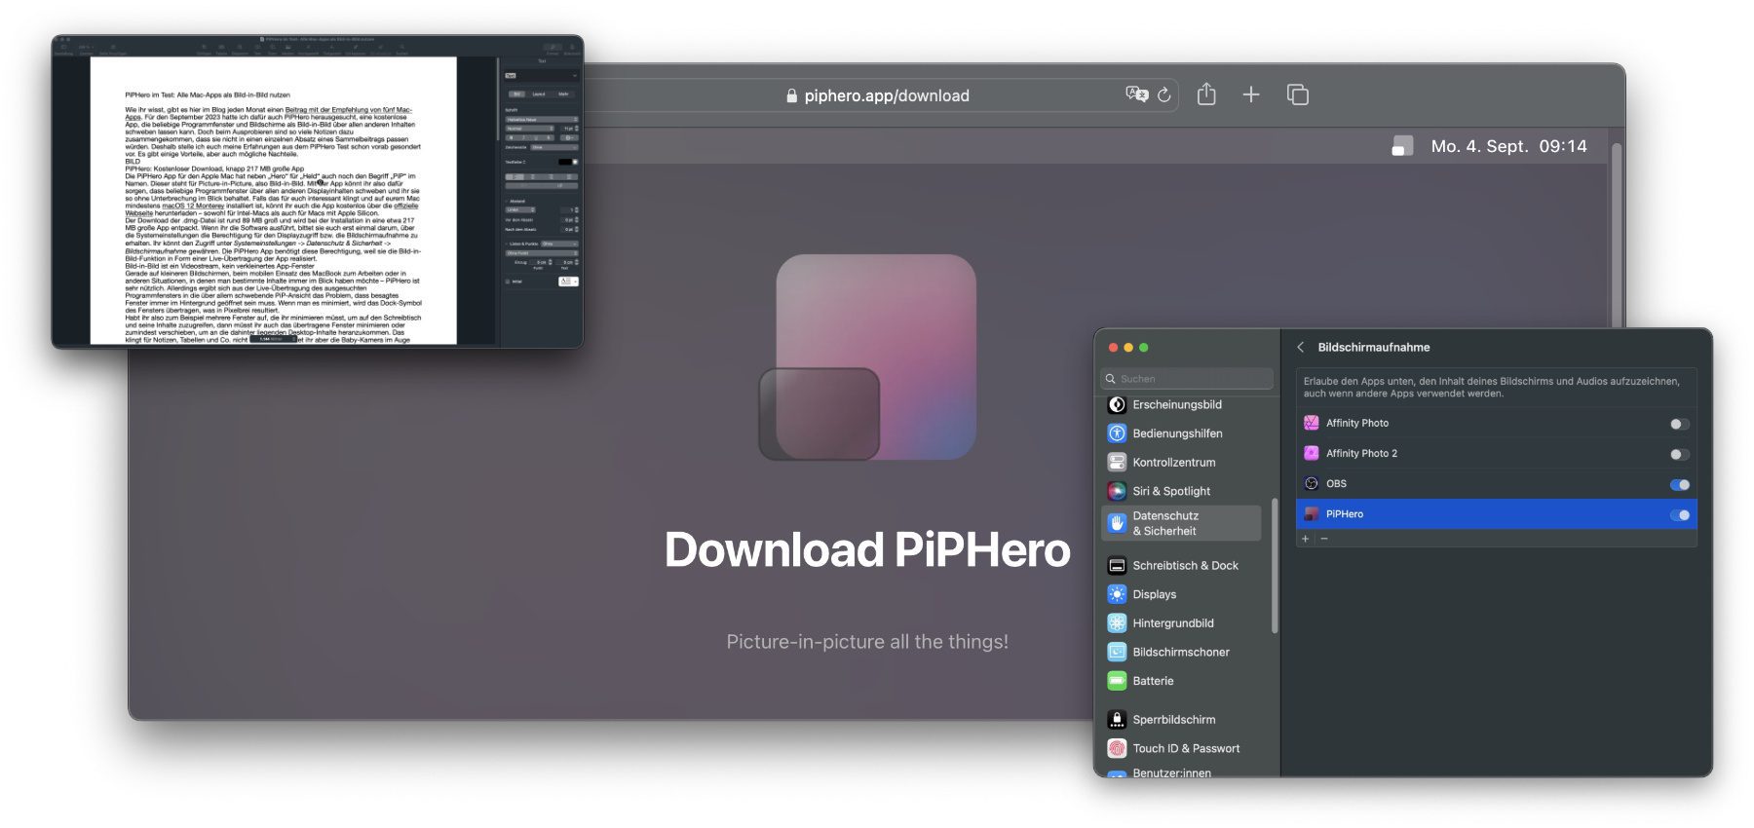Click the settings sidebar scrollbar
The width and height of the screenshot is (1754, 828).
[x=1274, y=565]
